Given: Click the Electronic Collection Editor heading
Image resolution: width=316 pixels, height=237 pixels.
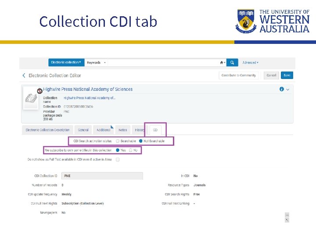Looking at the screenshot, I should point(54,75).
